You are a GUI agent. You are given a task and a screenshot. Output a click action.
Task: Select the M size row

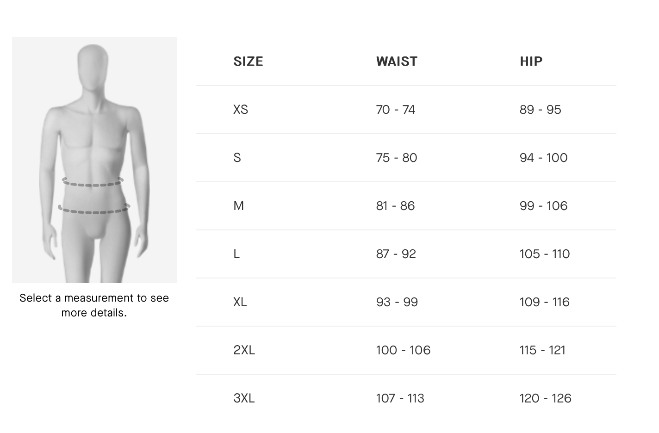[406, 206]
